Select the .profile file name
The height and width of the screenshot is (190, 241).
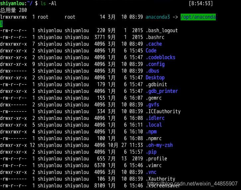tap(156, 159)
